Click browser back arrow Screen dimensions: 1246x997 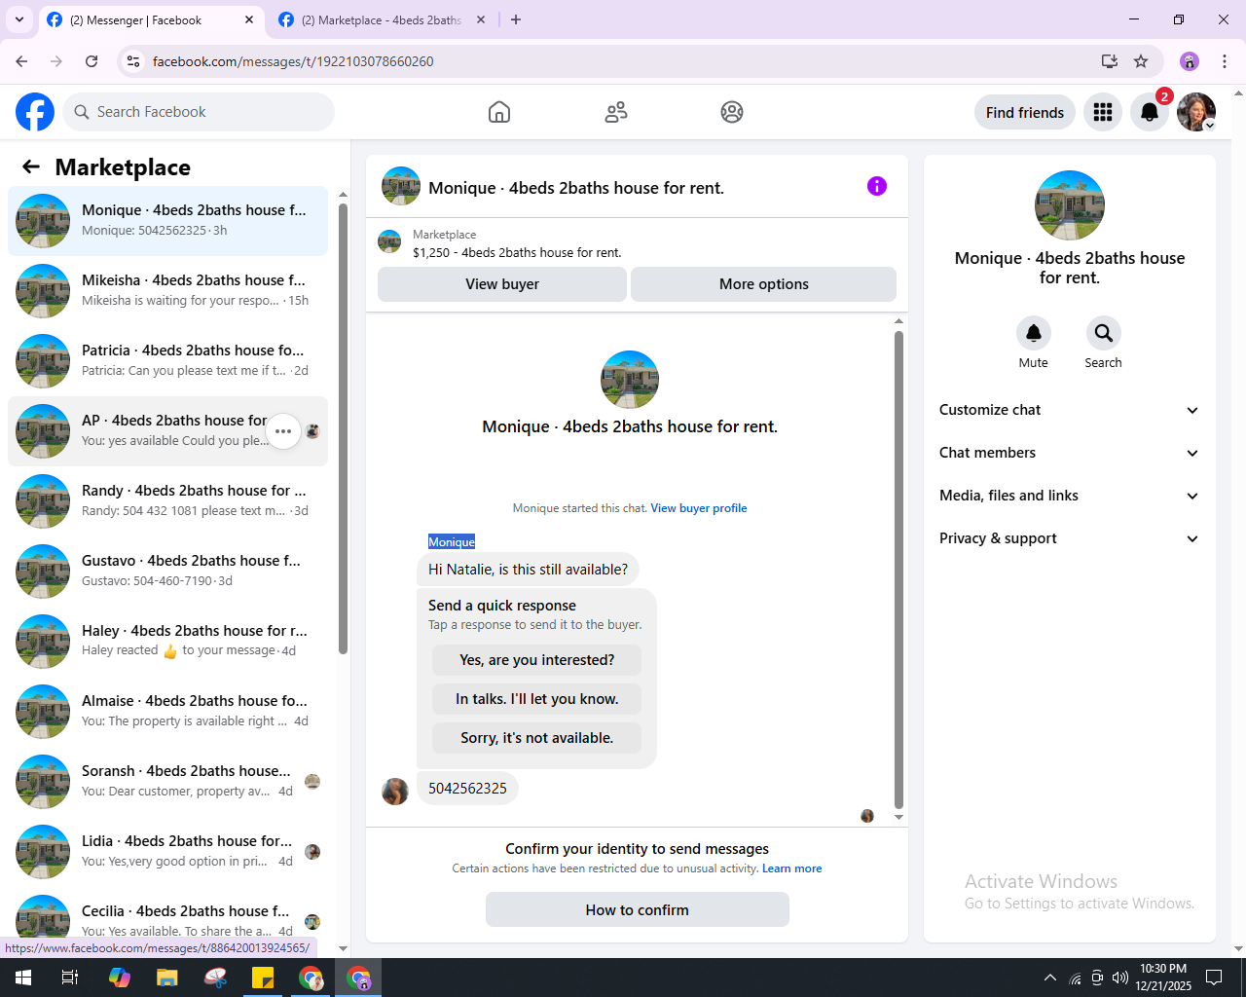[21, 61]
